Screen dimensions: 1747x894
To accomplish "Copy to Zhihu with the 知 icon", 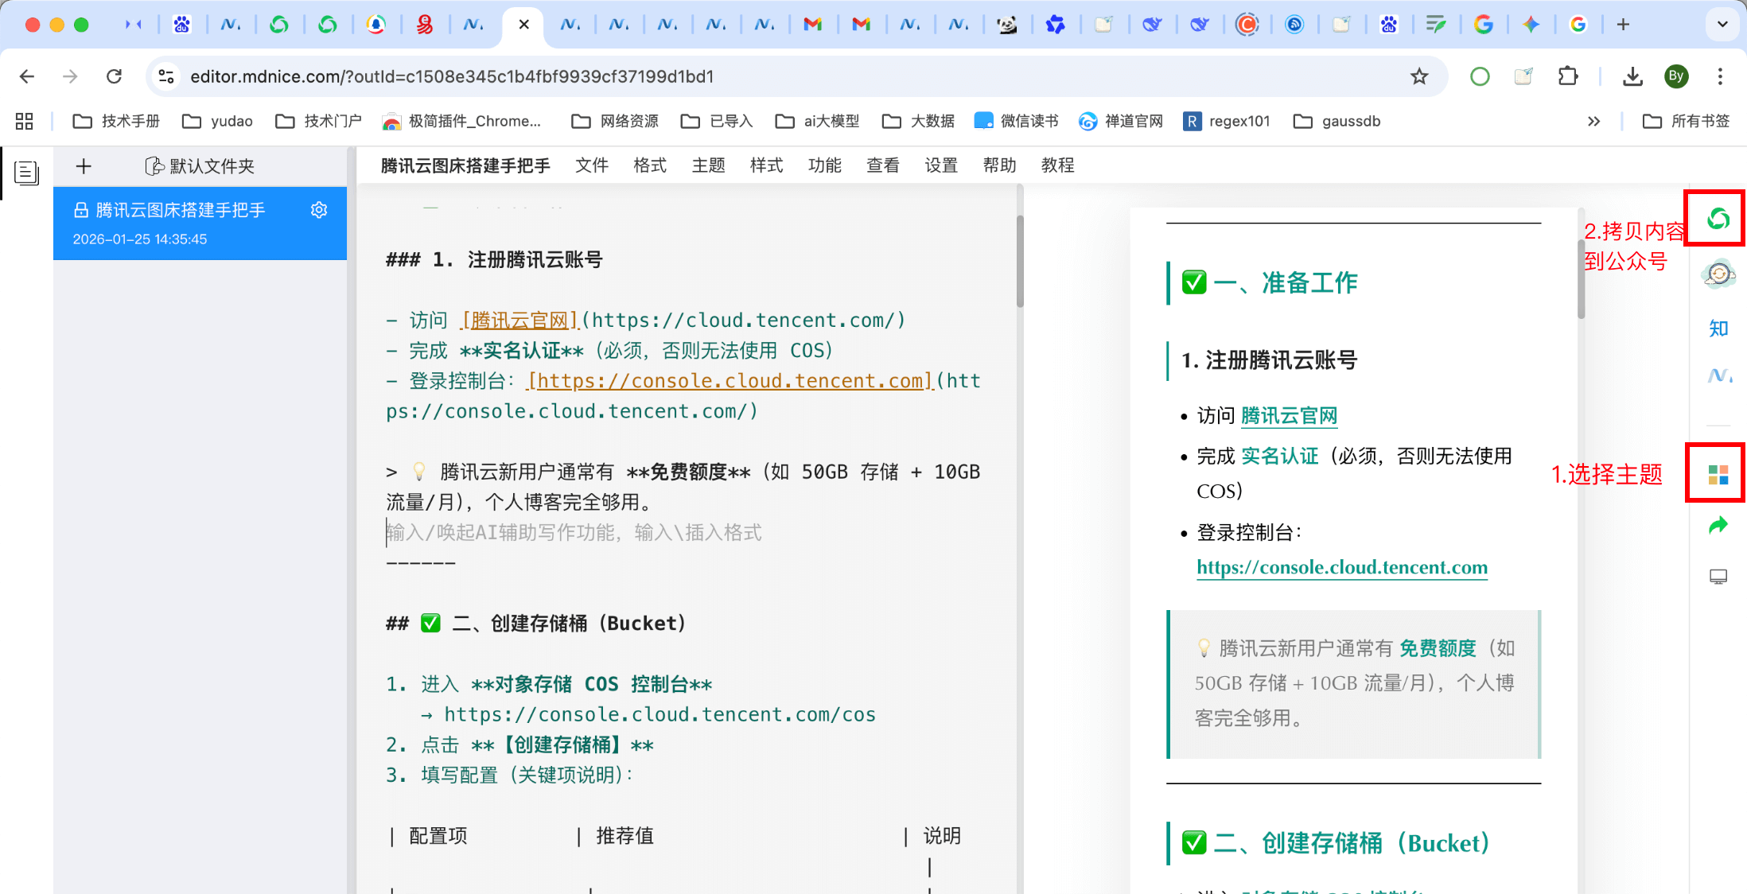I will tap(1718, 328).
